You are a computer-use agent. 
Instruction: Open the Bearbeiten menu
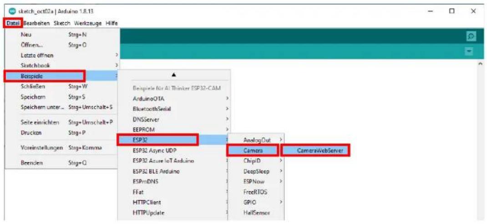(x=37, y=23)
